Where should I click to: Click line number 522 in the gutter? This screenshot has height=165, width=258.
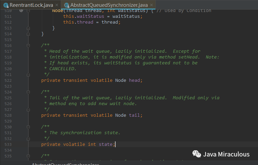click(x=8, y=80)
